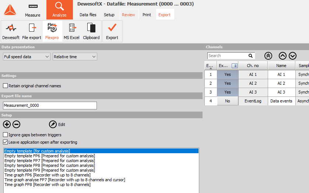Image resolution: width=309 pixels, height=193 pixels.
Task: Click the AI 3 name cell
Action: pos(281,92)
